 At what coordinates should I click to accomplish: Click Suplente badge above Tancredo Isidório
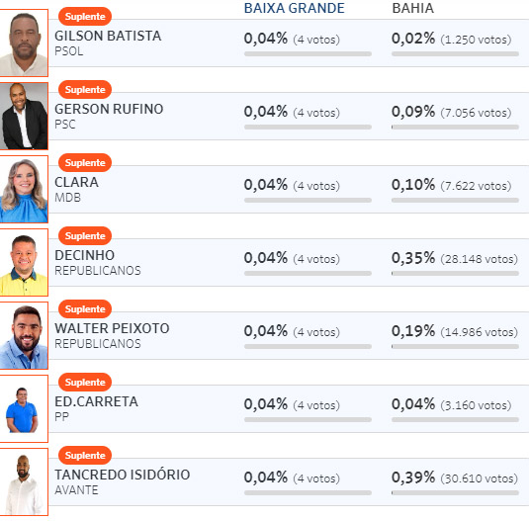[x=85, y=456]
